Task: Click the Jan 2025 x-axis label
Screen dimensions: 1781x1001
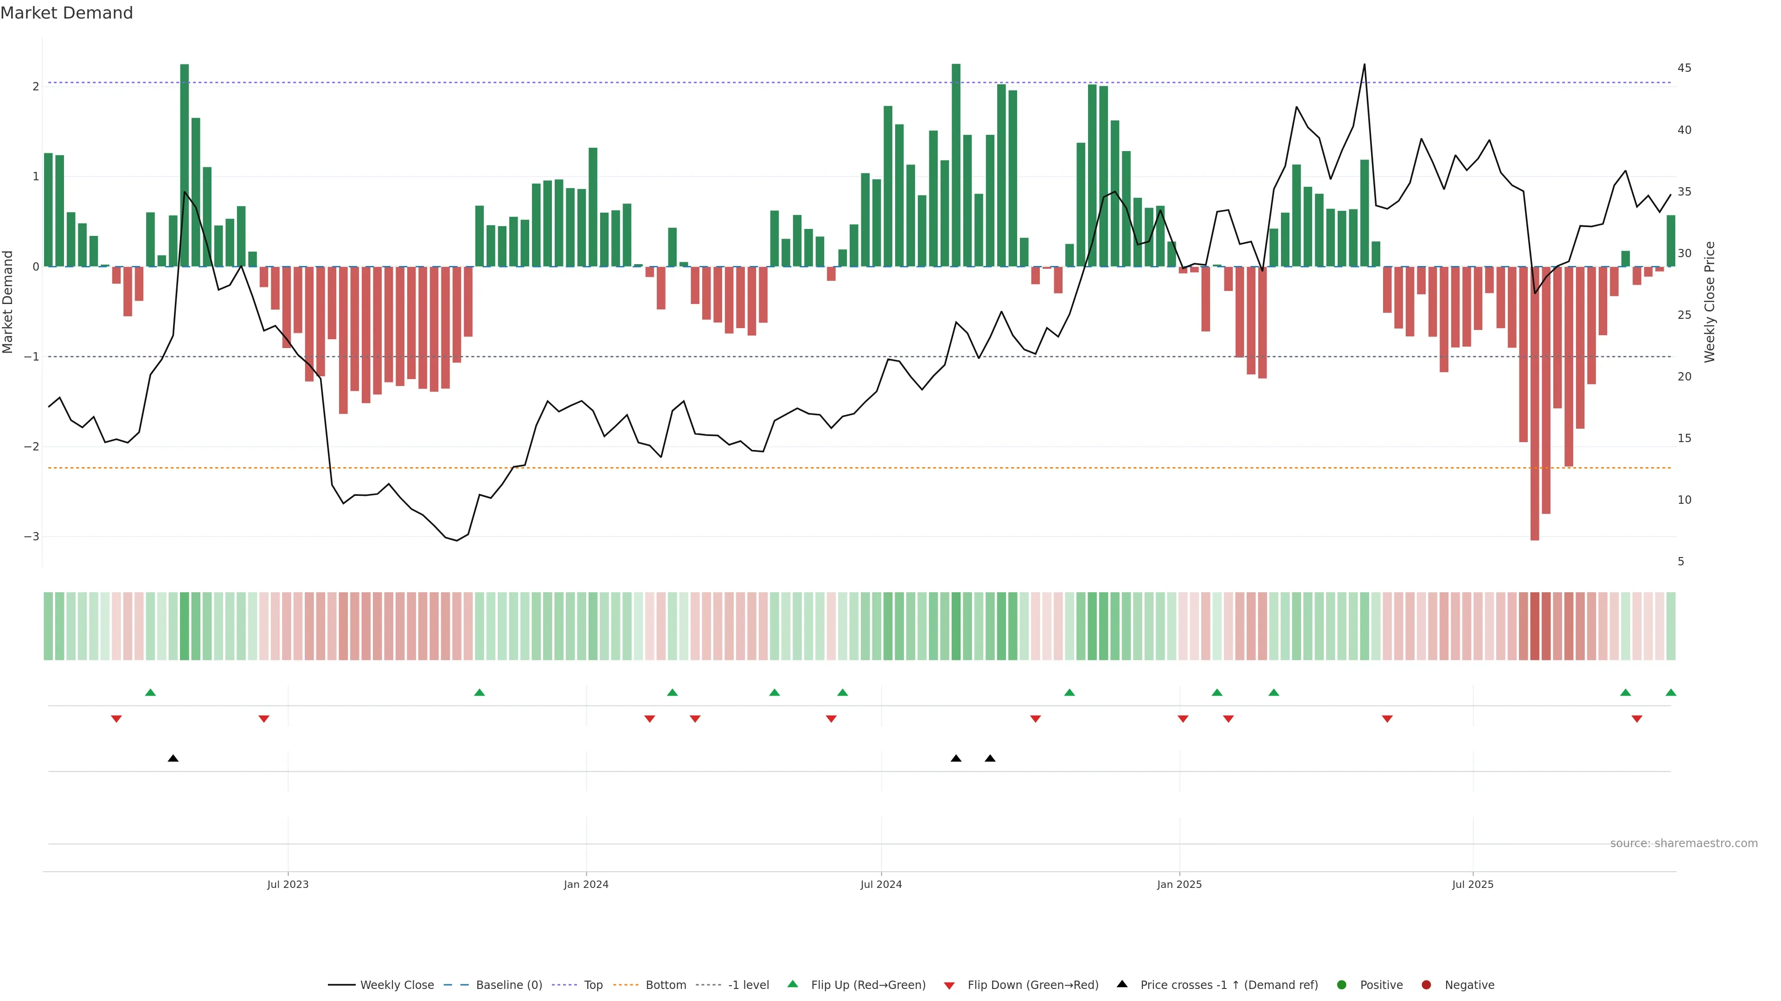Action: click(1179, 885)
